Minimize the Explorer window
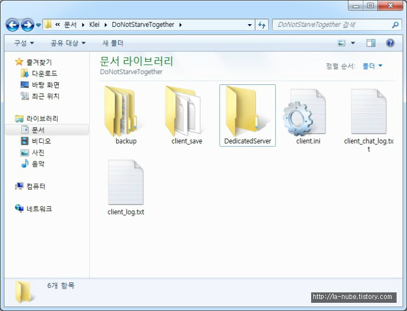 [x=356, y=5]
